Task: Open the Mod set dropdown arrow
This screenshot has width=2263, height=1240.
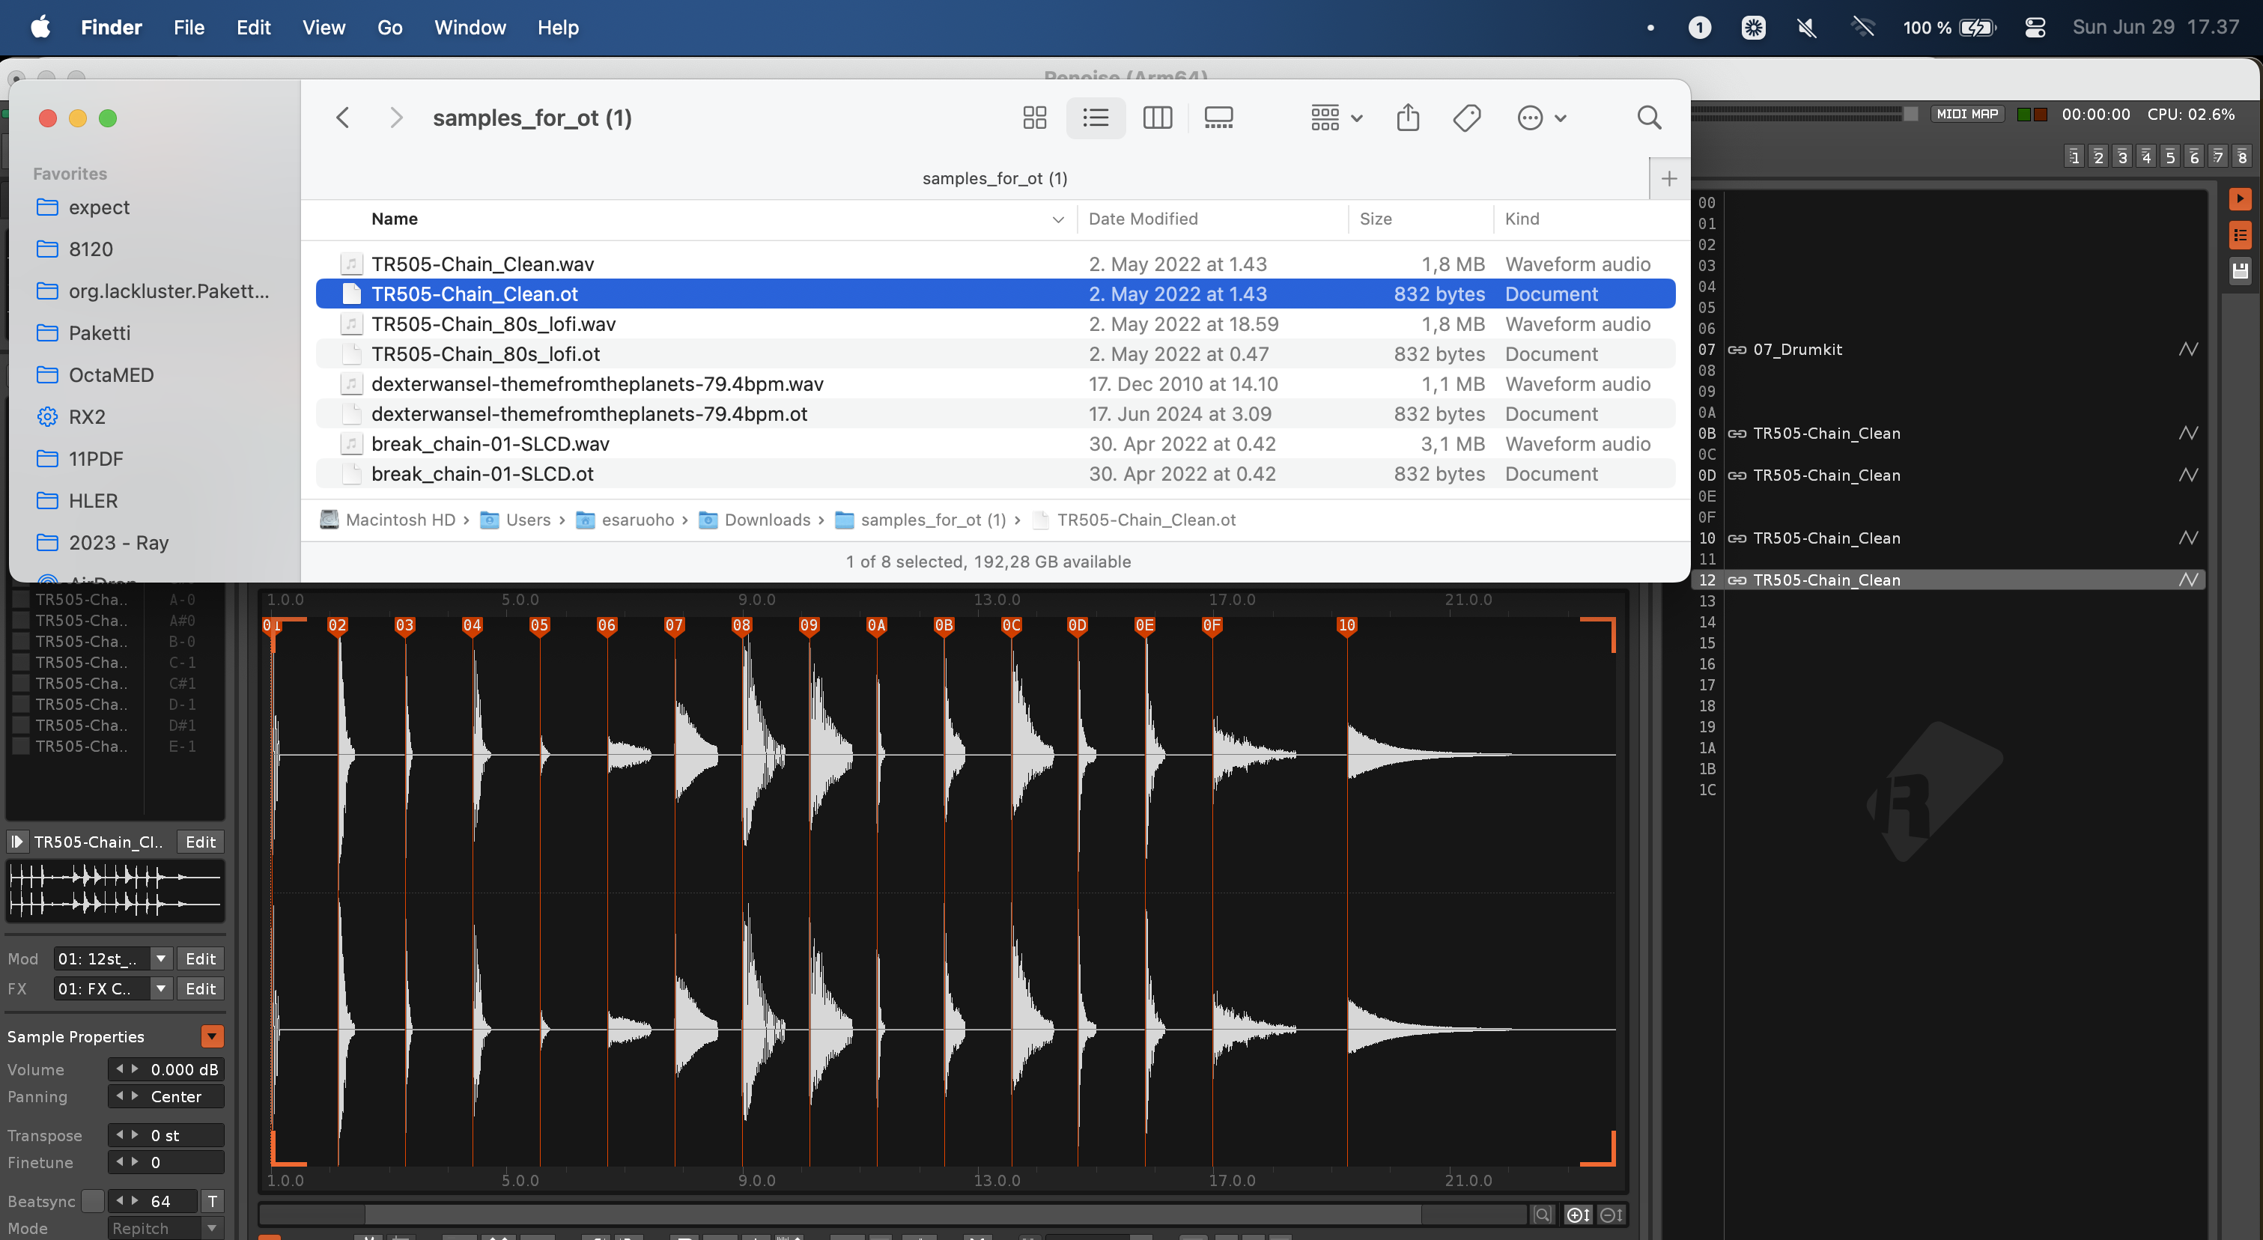Action: [161, 958]
